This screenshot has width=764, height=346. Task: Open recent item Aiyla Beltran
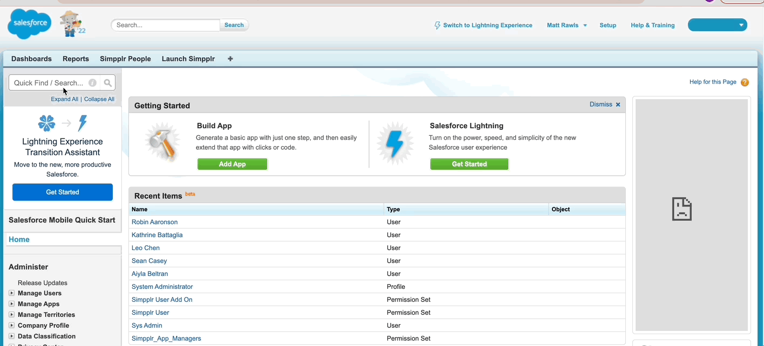150,274
